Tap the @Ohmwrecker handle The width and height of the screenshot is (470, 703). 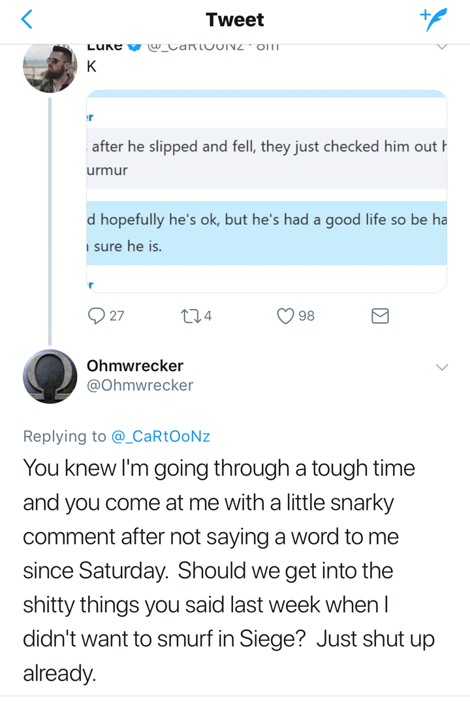[140, 385]
